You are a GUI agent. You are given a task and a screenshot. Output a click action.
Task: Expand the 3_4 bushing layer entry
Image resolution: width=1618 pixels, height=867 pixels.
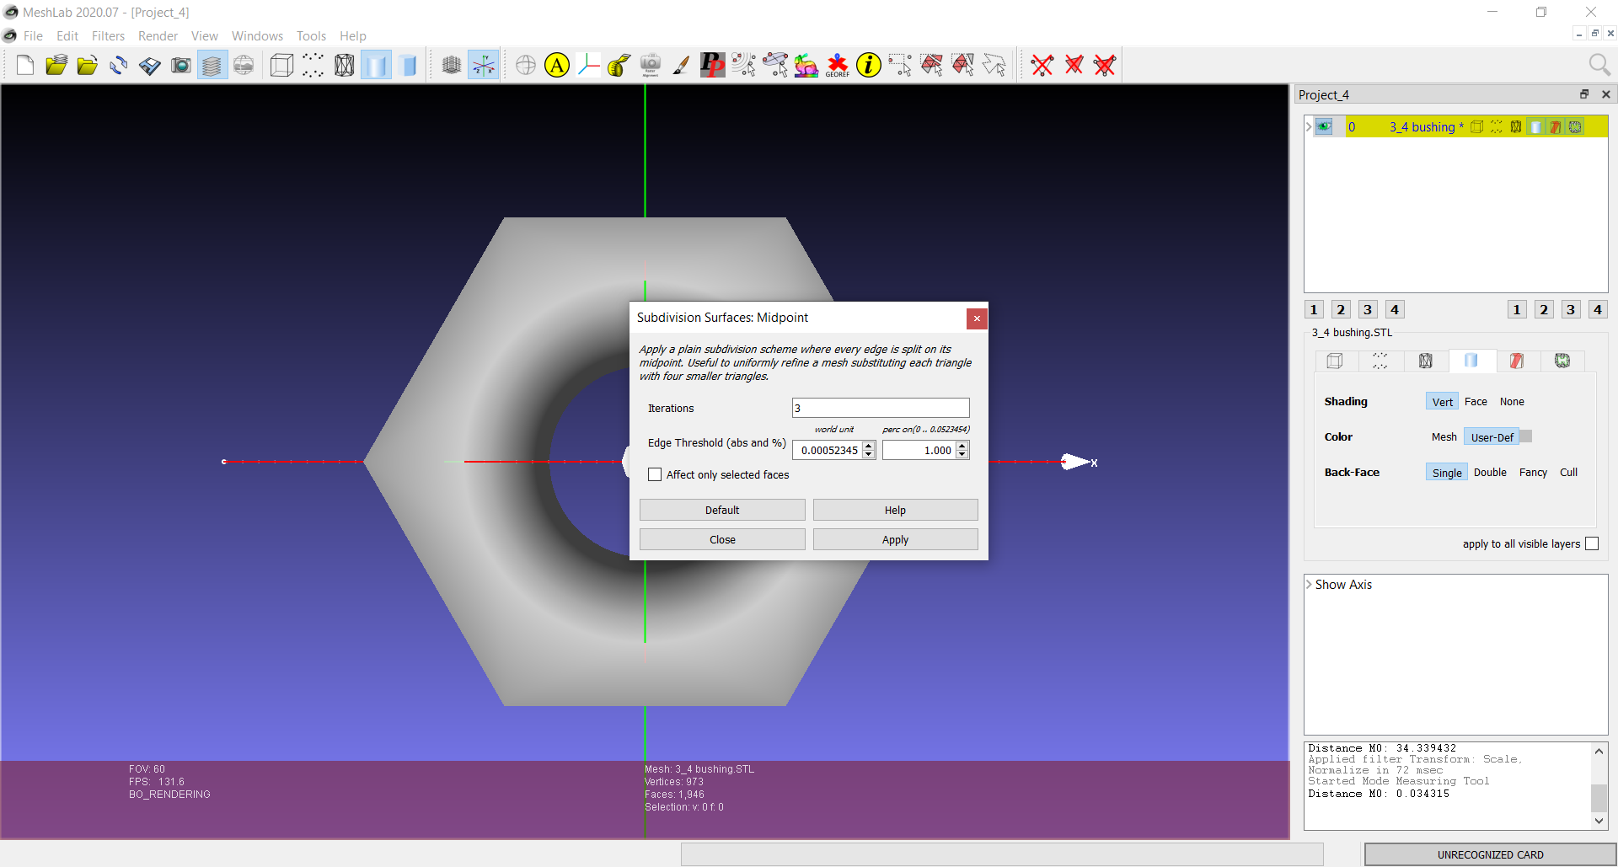[x=1309, y=127]
